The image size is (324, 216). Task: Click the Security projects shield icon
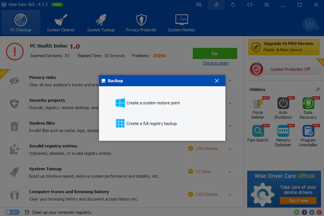[14, 104]
